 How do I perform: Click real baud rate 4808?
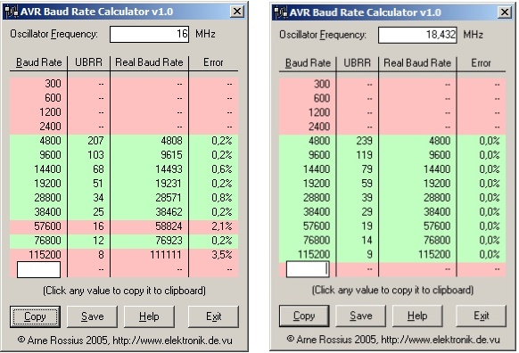pos(171,141)
